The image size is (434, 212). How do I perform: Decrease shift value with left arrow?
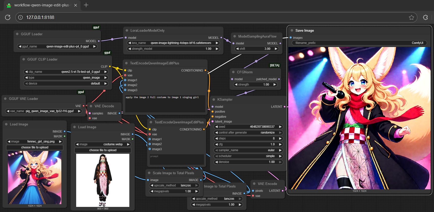[237, 49]
